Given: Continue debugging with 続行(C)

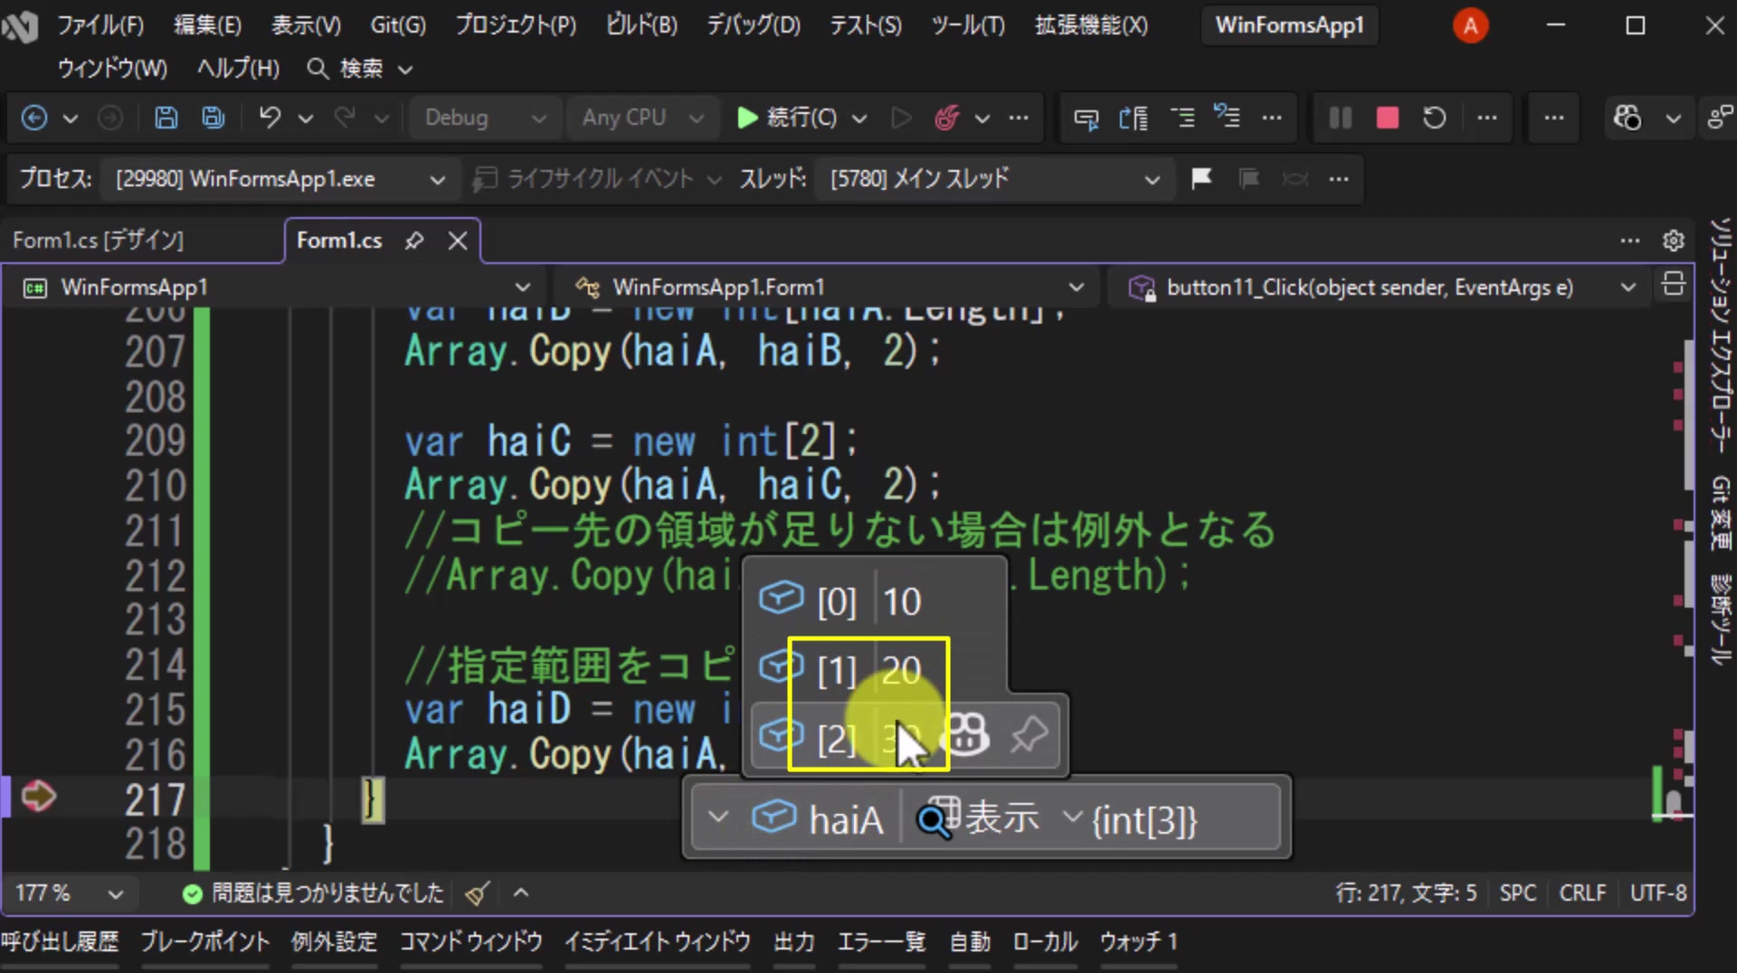Looking at the screenshot, I should [x=787, y=118].
